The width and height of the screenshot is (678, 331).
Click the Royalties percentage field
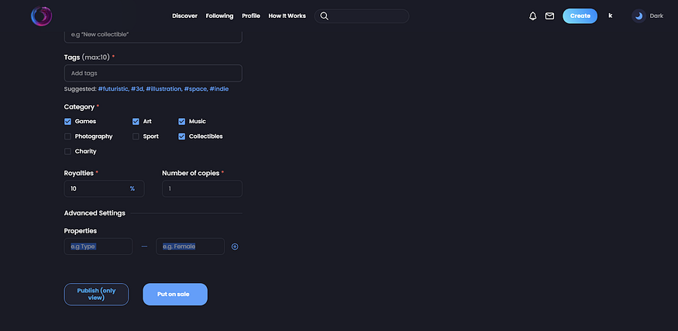point(104,188)
